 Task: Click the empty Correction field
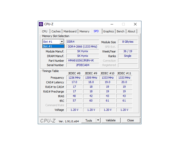point(128,60)
